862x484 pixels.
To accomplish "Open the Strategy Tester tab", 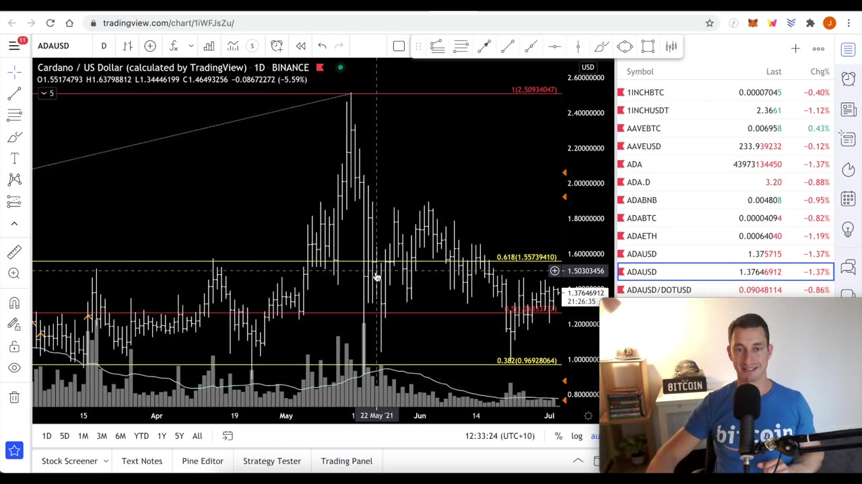I will click(x=272, y=461).
